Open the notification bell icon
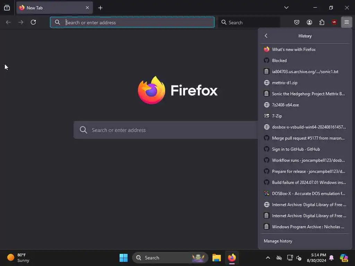The height and width of the screenshot is (266, 355). [x=331, y=258]
